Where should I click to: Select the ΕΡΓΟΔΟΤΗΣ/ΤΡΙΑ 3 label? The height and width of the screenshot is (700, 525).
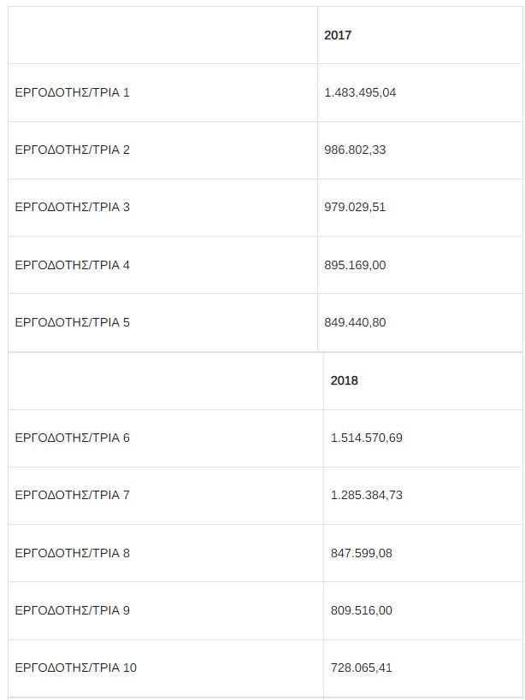click(x=73, y=208)
